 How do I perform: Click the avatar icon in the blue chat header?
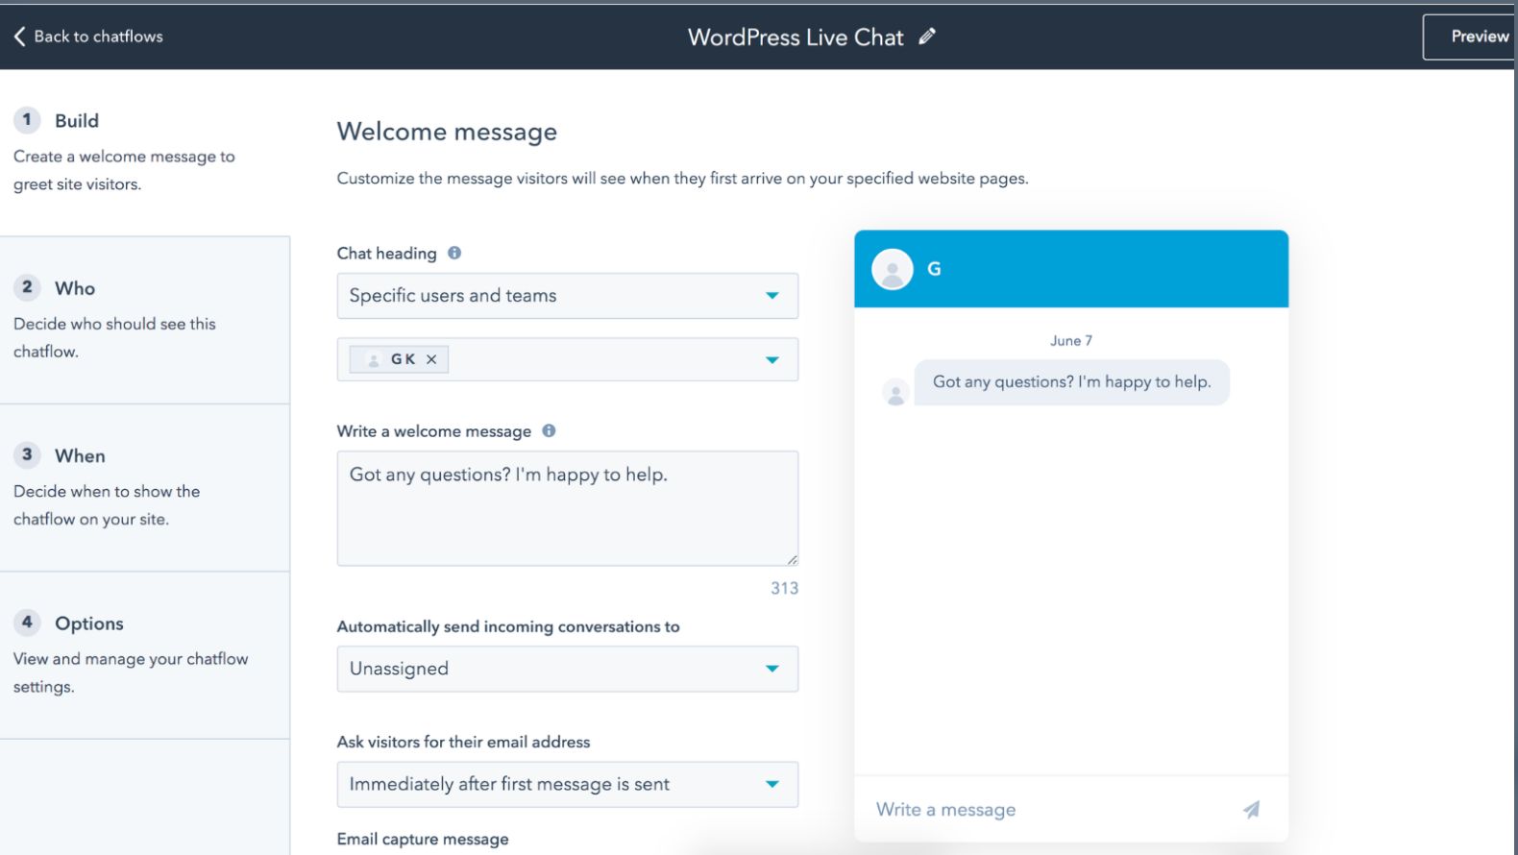pos(893,269)
